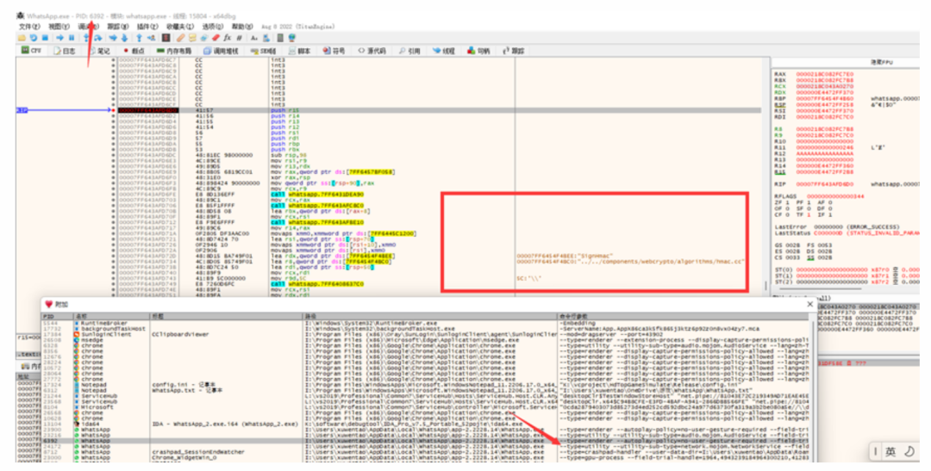Switch to the 脚本 script tab
The height and width of the screenshot is (471, 931).
pos(299,51)
